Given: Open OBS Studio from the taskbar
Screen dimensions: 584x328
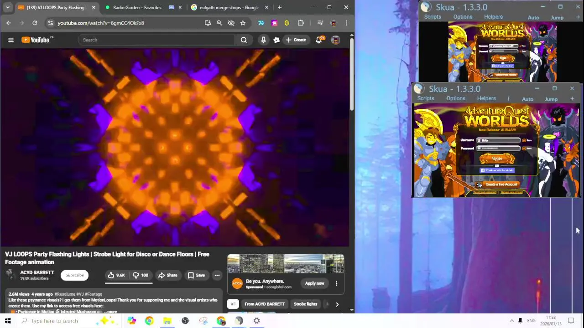Looking at the screenshot, I should click(x=185, y=321).
